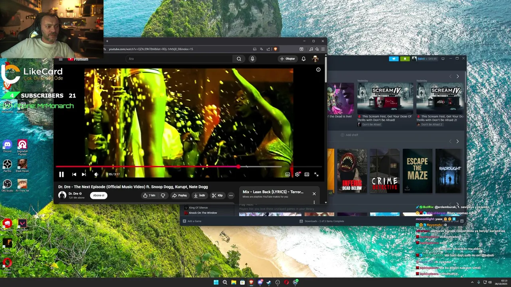Open YouTube notifications bell

click(x=303, y=59)
